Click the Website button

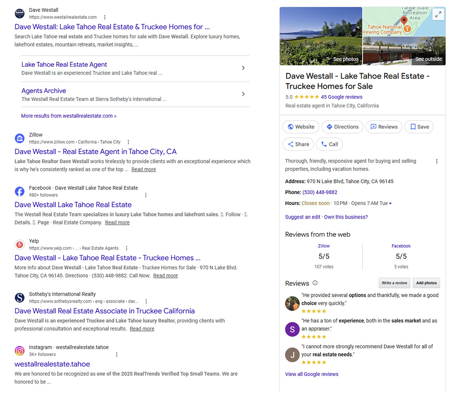tap(301, 127)
